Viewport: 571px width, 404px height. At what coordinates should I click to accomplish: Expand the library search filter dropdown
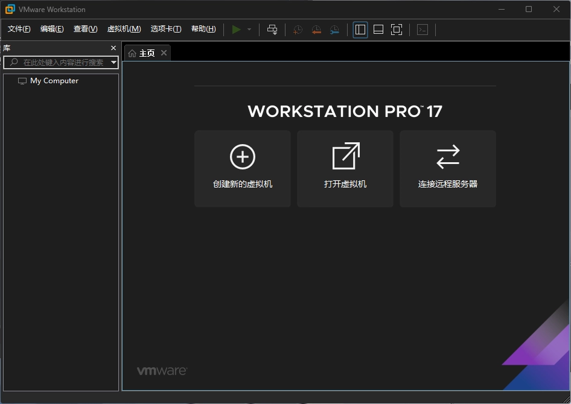pos(113,62)
